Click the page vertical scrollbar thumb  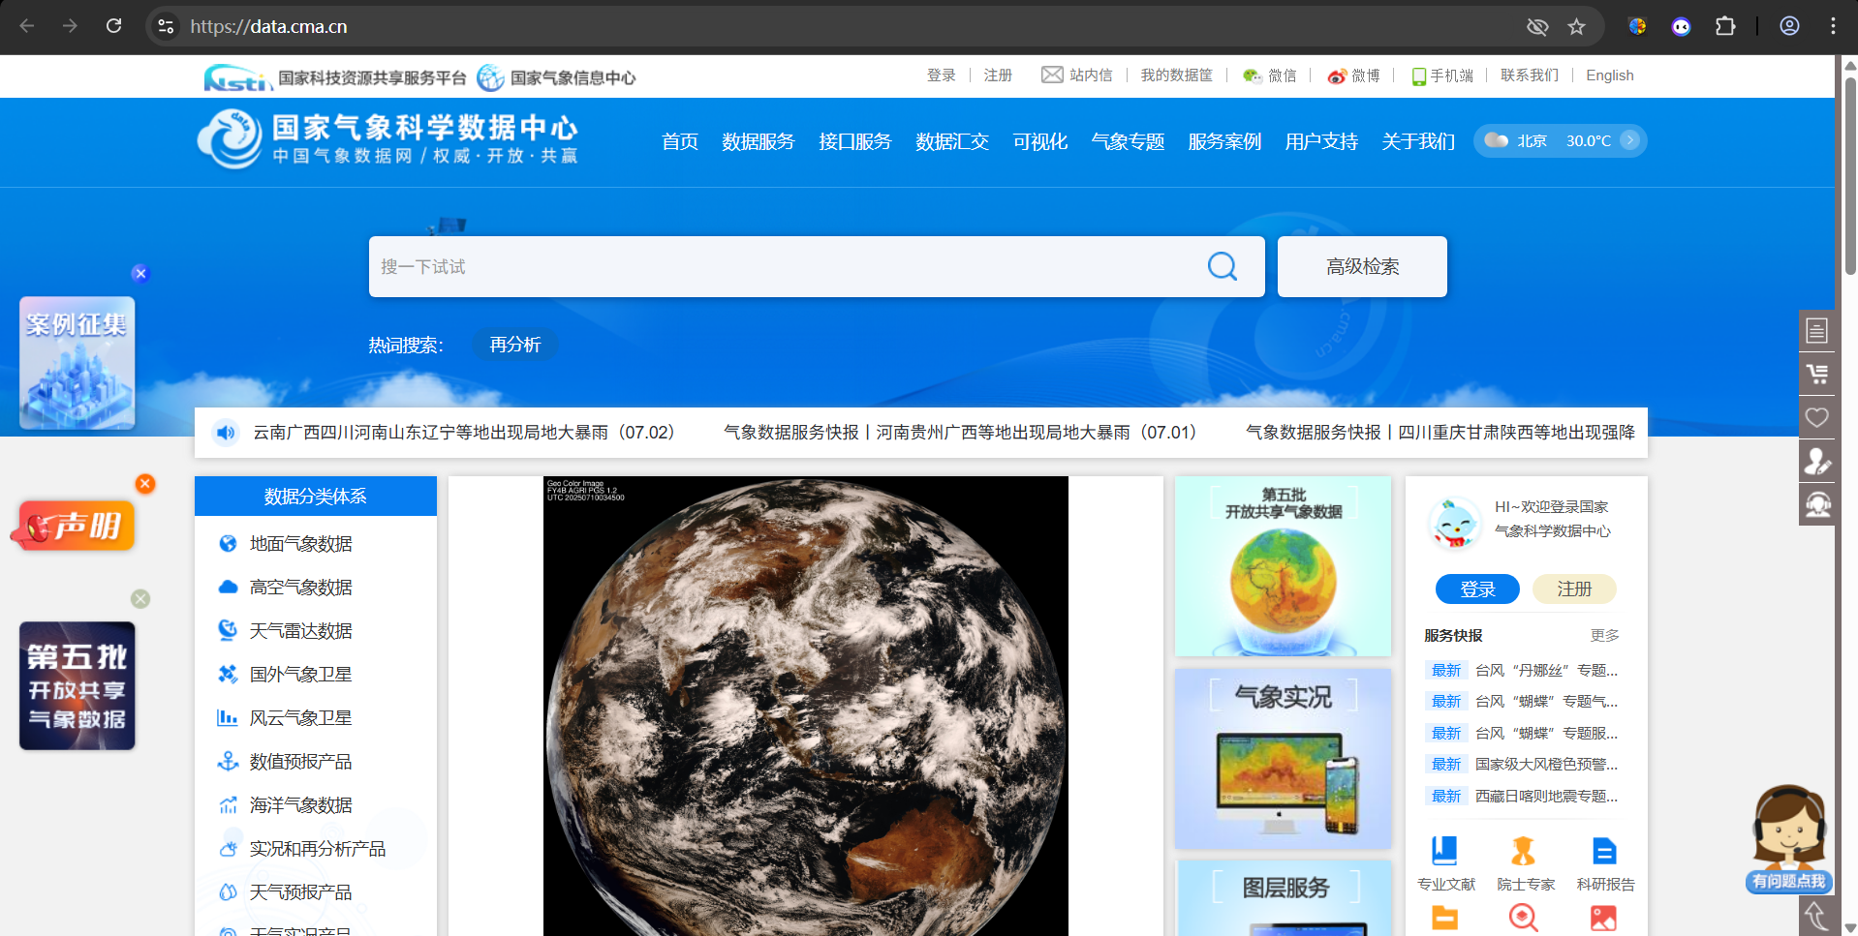click(1849, 174)
